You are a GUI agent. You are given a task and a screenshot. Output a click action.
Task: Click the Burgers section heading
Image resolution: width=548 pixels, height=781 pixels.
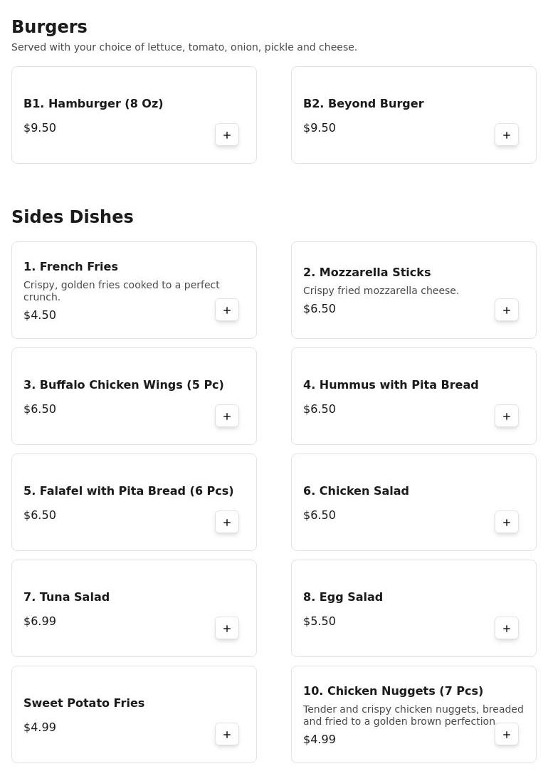(x=49, y=26)
